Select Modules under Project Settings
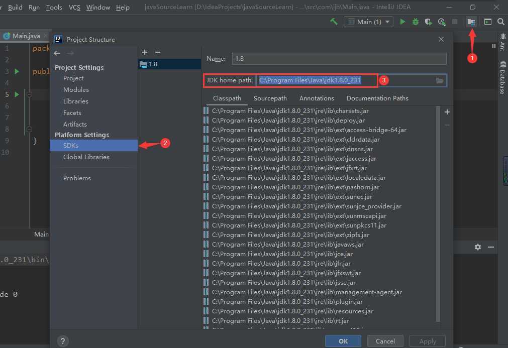 coord(76,90)
